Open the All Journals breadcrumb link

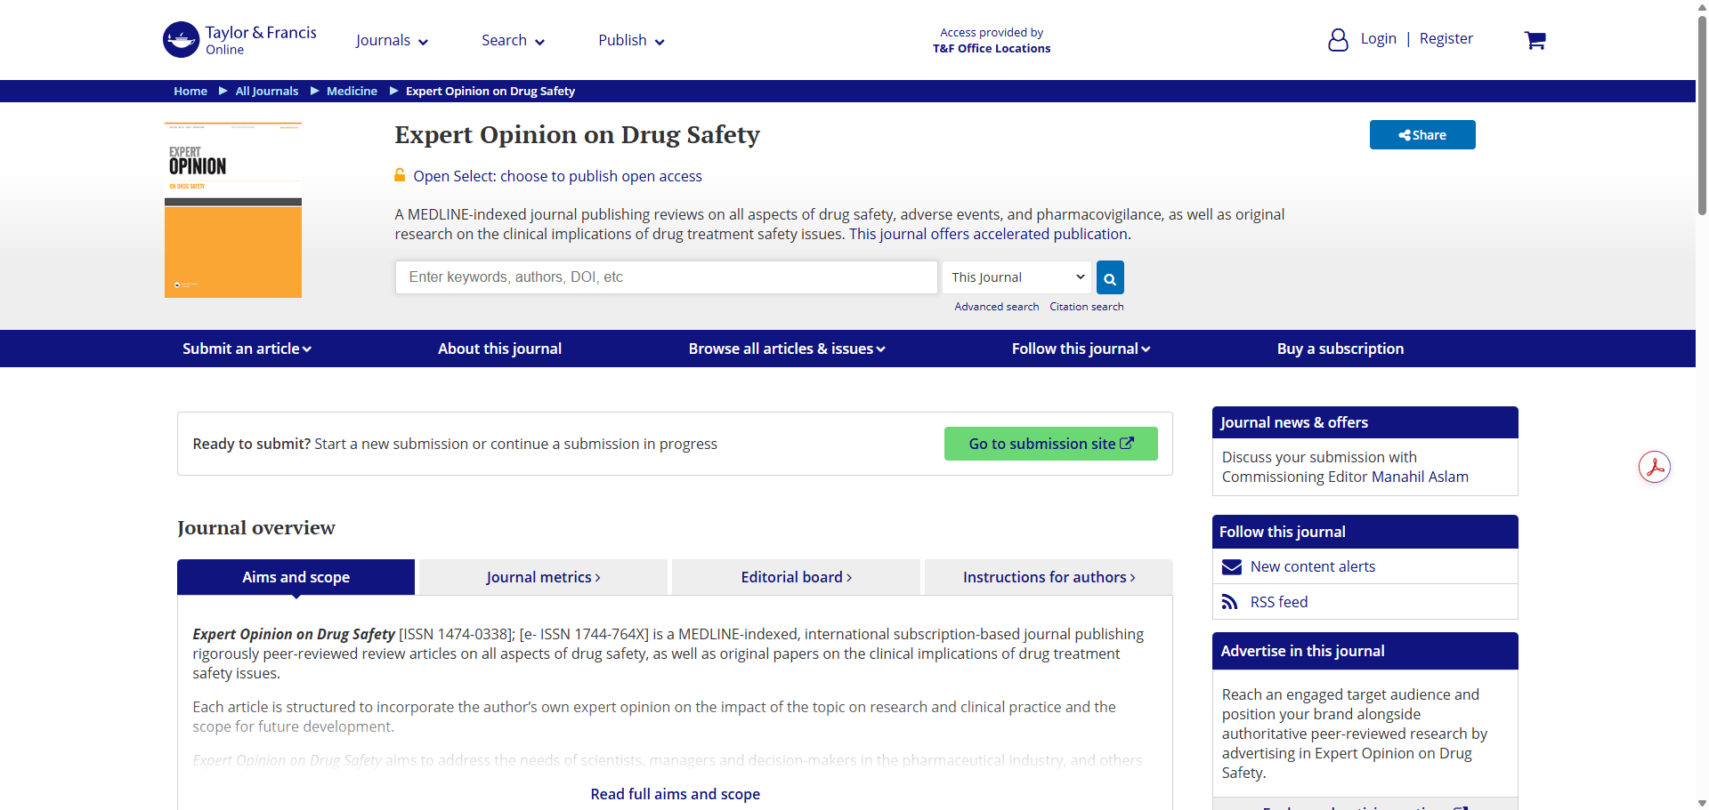click(267, 92)
